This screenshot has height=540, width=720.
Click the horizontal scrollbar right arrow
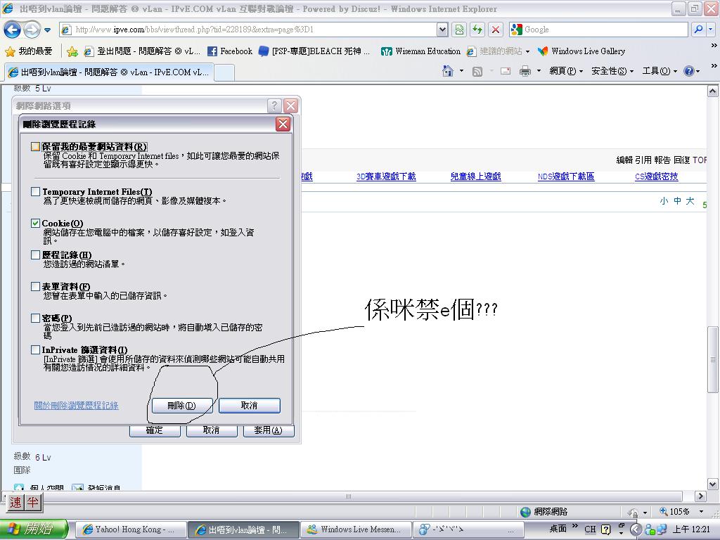[700, 496]
